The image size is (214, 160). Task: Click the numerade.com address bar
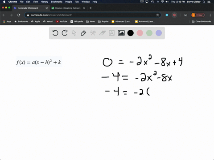tap(93, 15)
